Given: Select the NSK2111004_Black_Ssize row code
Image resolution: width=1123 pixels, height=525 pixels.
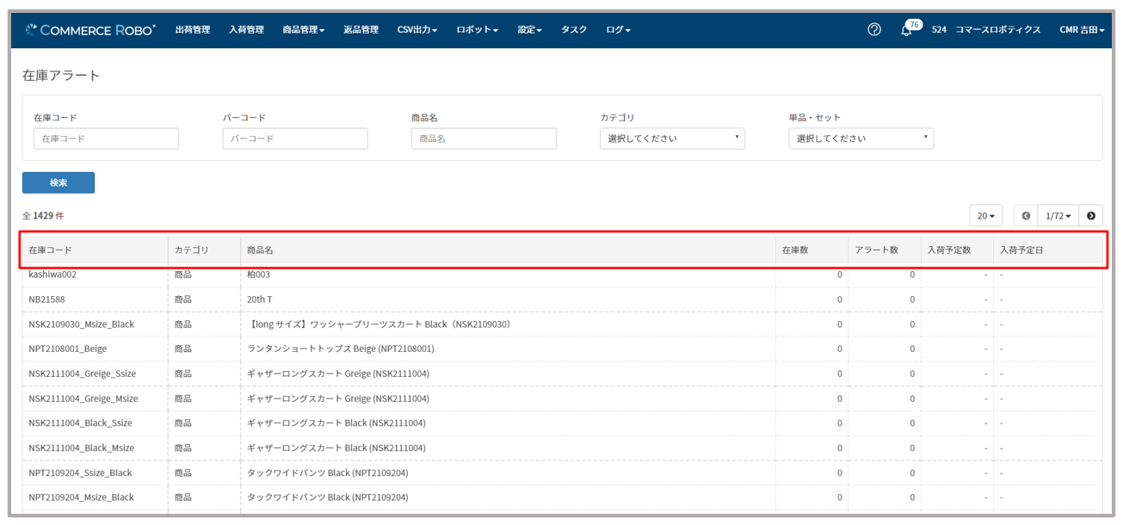Looking at the screenshot, I should [81, 423].
